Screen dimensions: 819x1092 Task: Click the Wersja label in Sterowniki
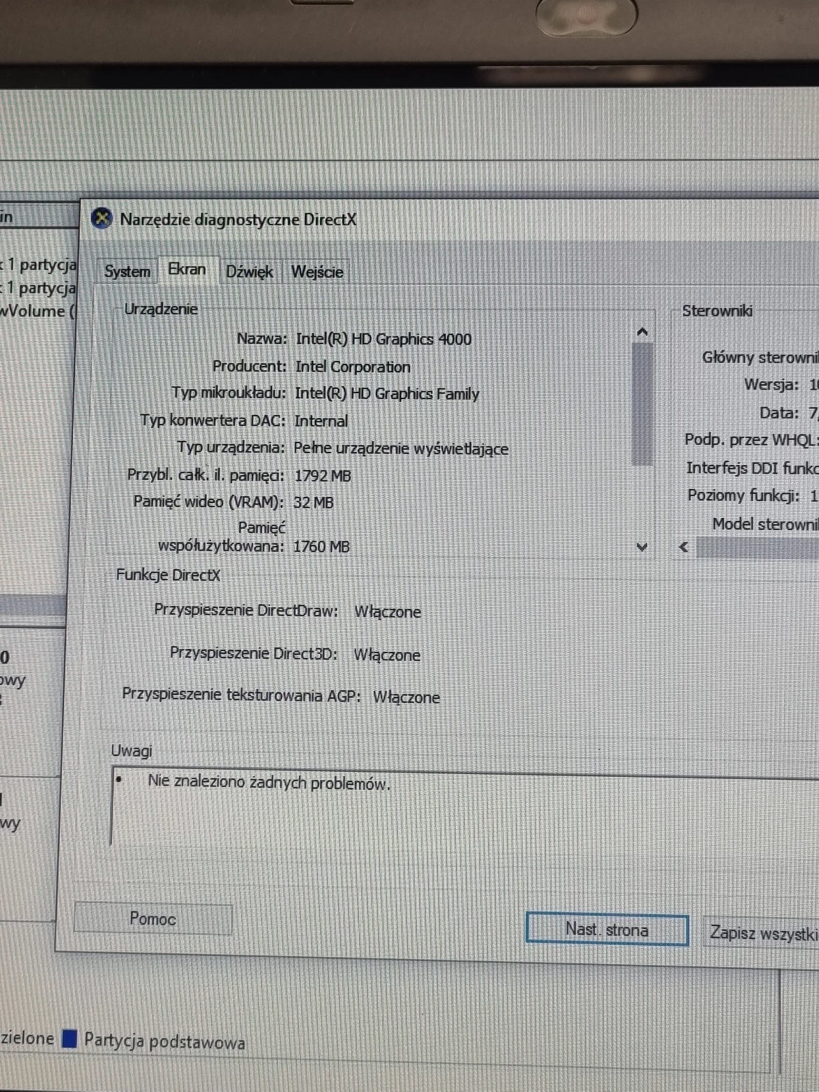(771, 384)
